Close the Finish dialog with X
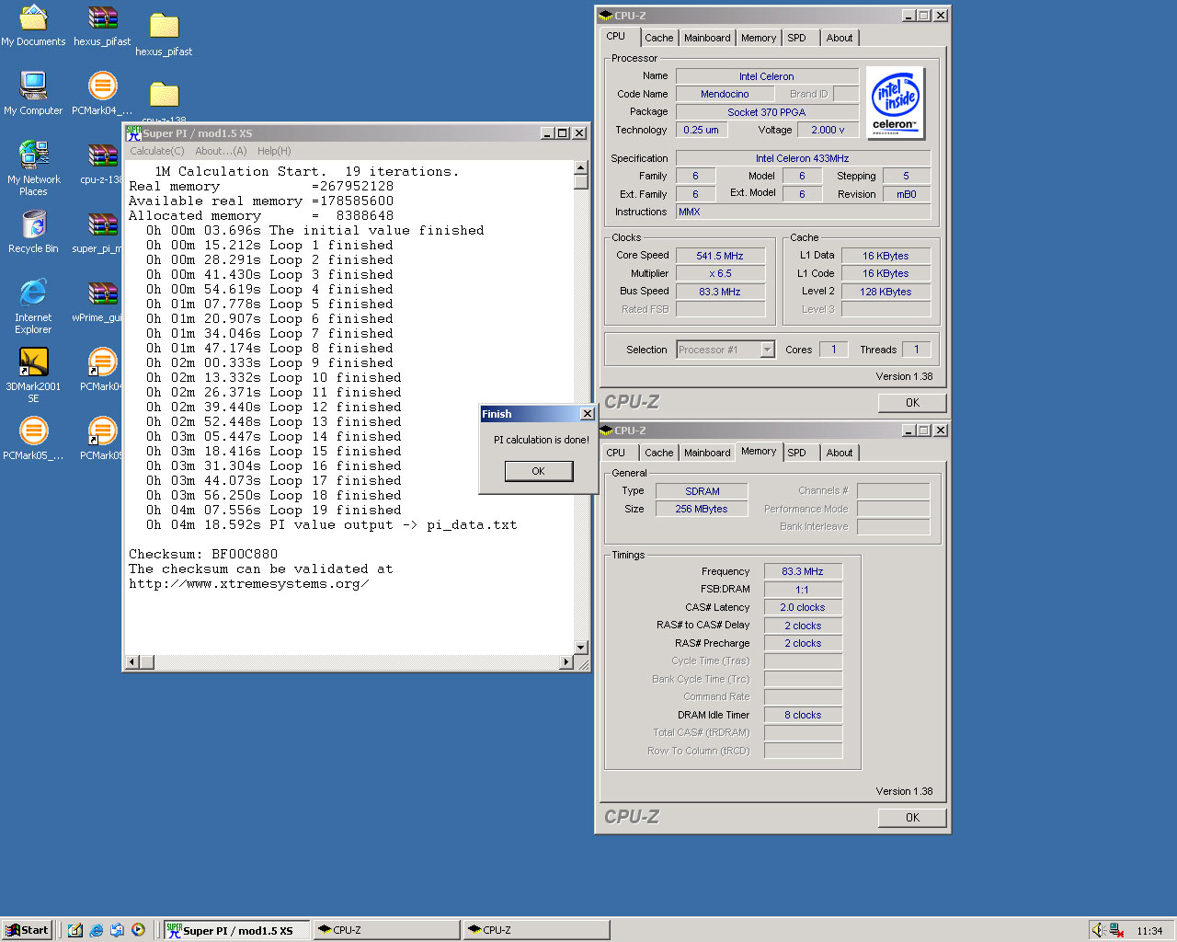 (x=587, y=414)
